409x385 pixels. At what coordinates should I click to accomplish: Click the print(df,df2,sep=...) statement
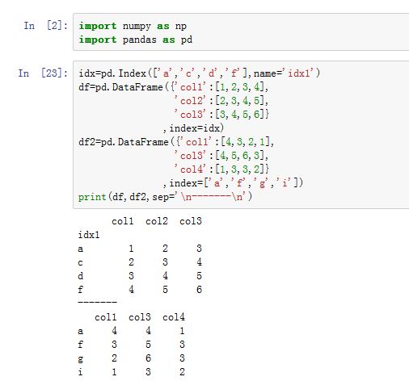tap(165, 197)
